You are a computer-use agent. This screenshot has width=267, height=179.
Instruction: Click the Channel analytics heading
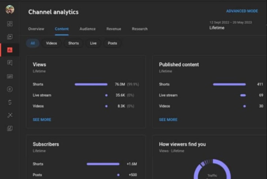pyautogui.click(x=53, y=12)
